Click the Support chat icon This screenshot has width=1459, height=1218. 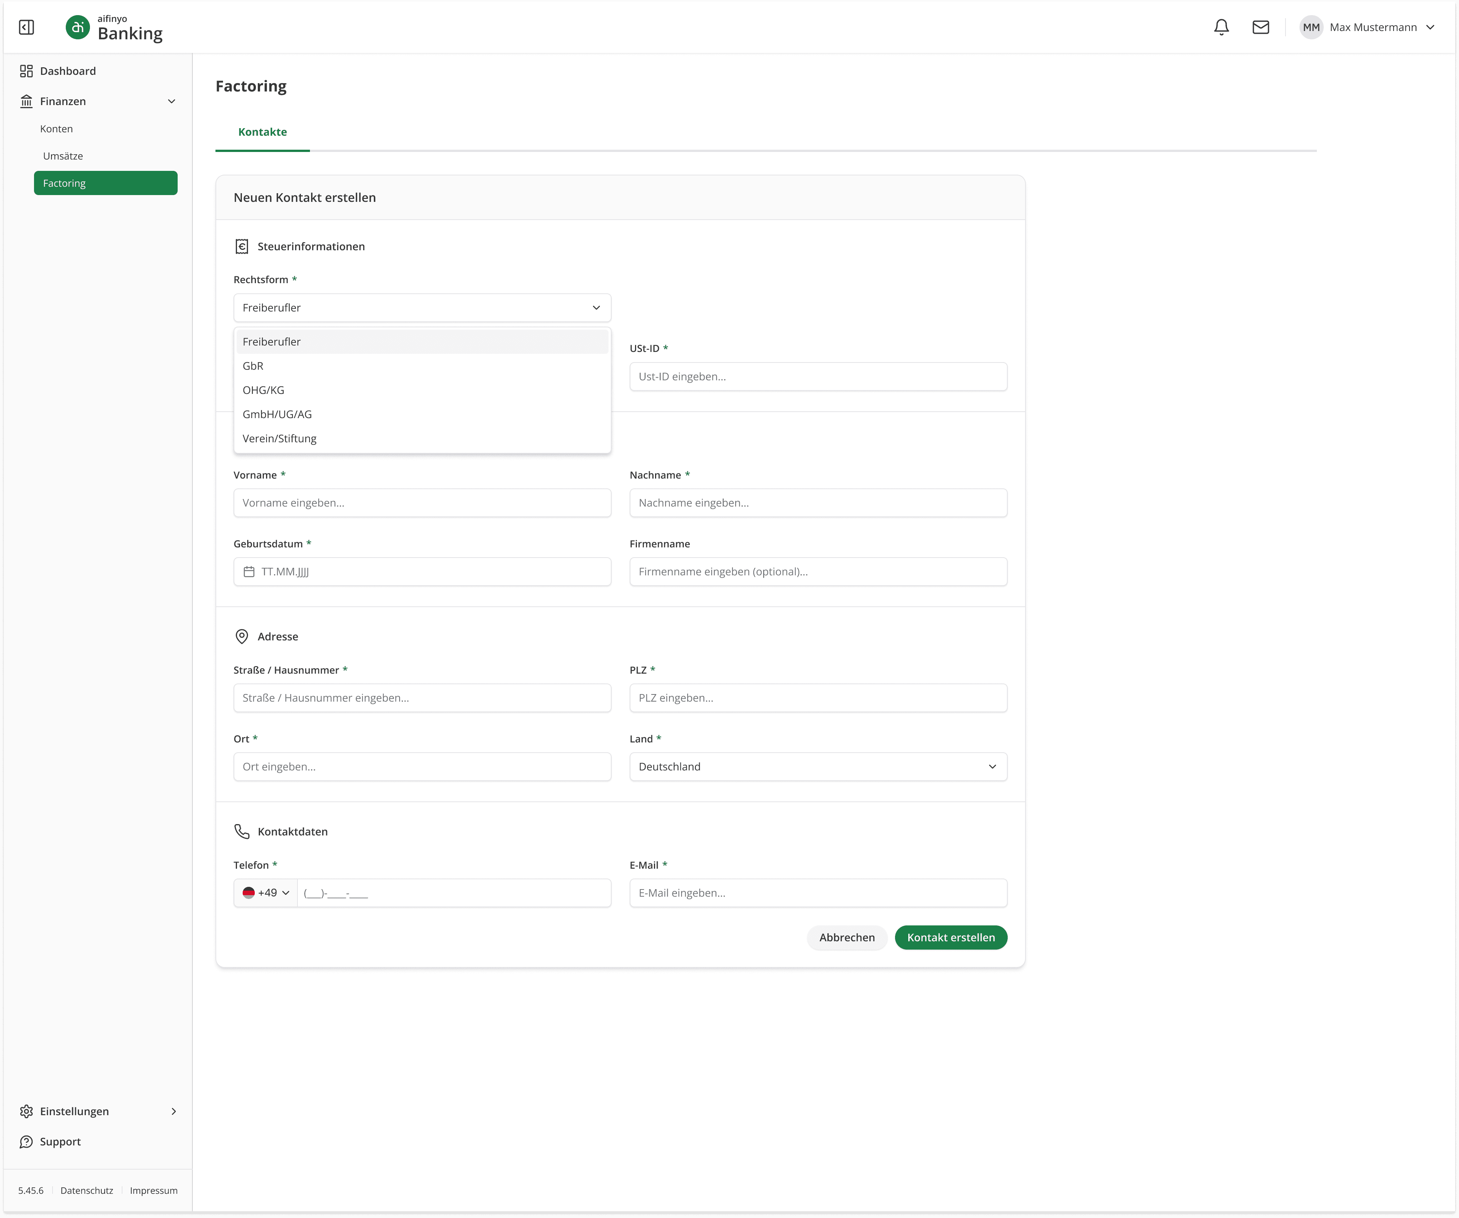coord(26,1142)
